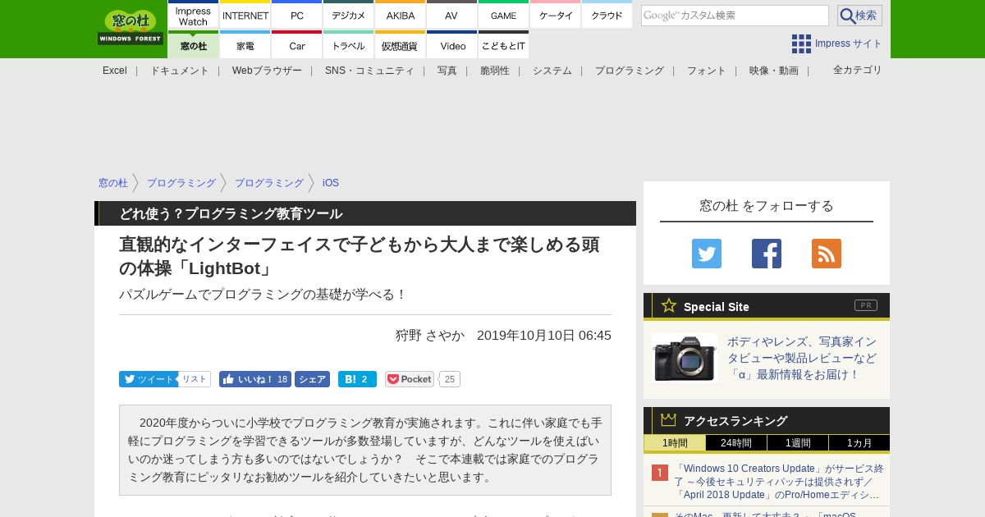Click the Impress サイト text link
The width and height of the screenshot is (985, 517).
pyautogui.click(x=849, y=43)
